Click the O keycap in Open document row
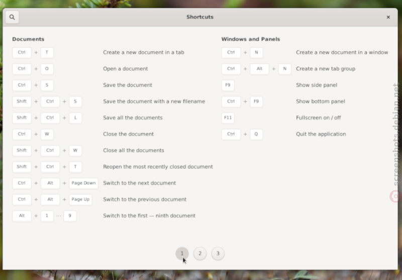This screenshot has height=280, width=402. click(x=47, y=69)
